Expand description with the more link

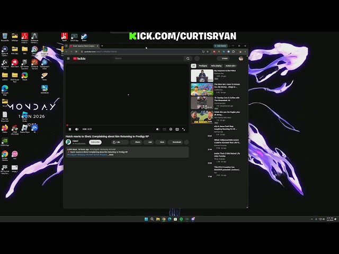111,155
